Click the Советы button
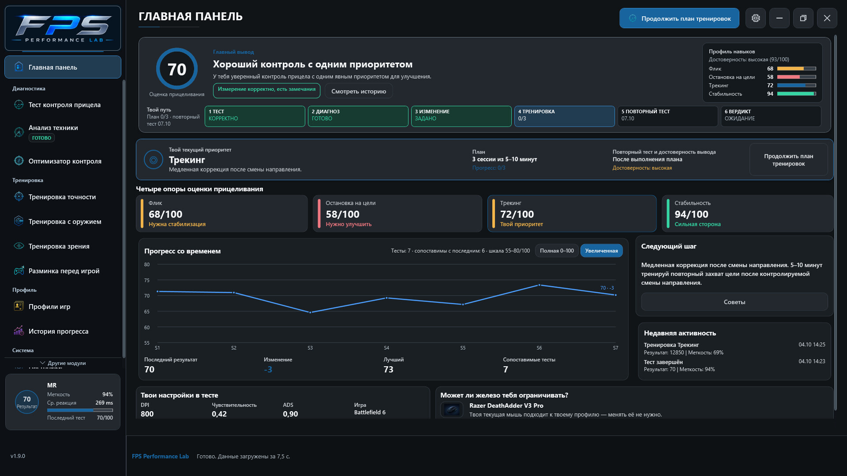847x476 pixels. pyautogui.click(x=734, y=302)
